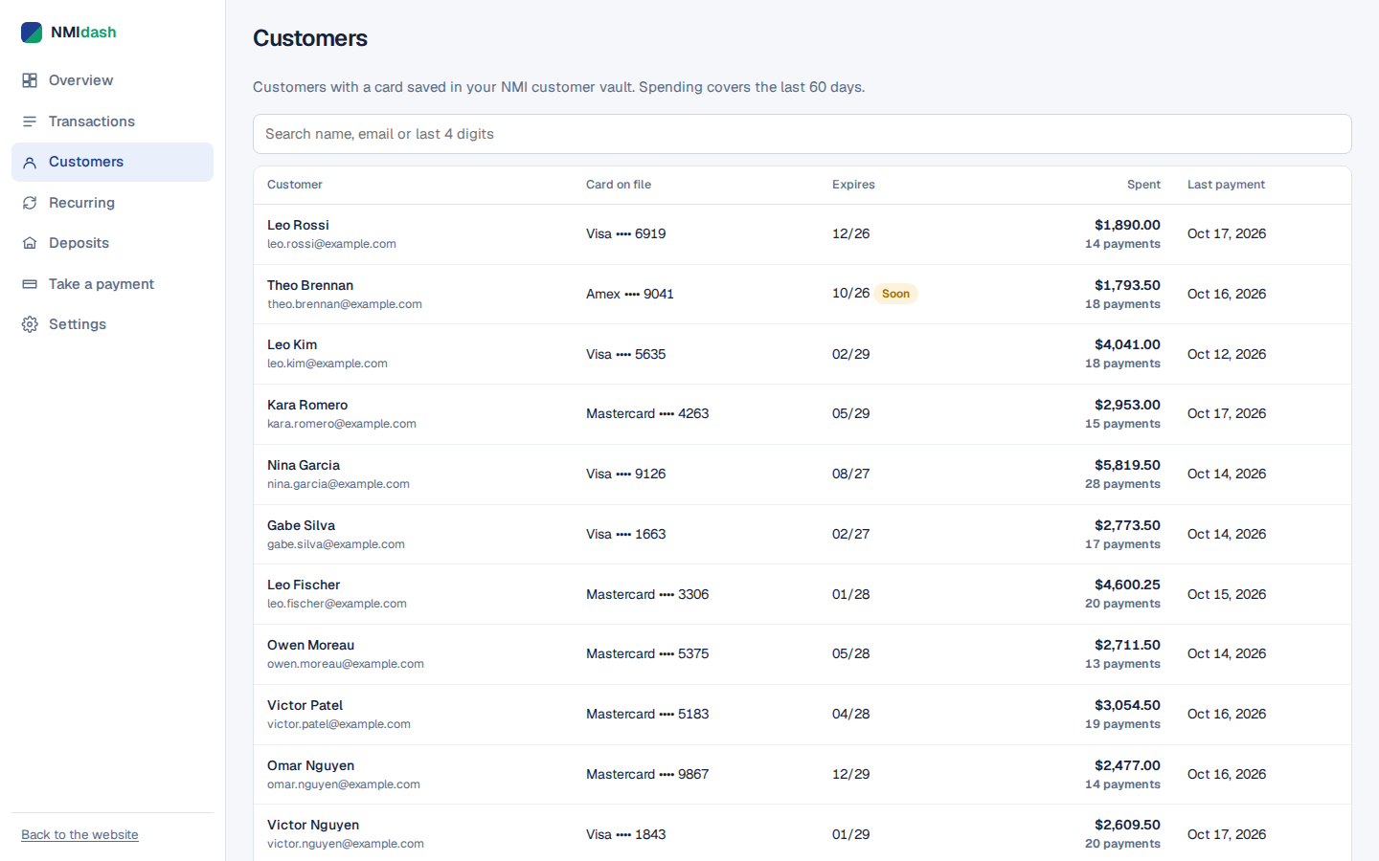This screenshot has height=861, width=1379.
Task: Click the Soon expiry badge
Action: point(895,294)
